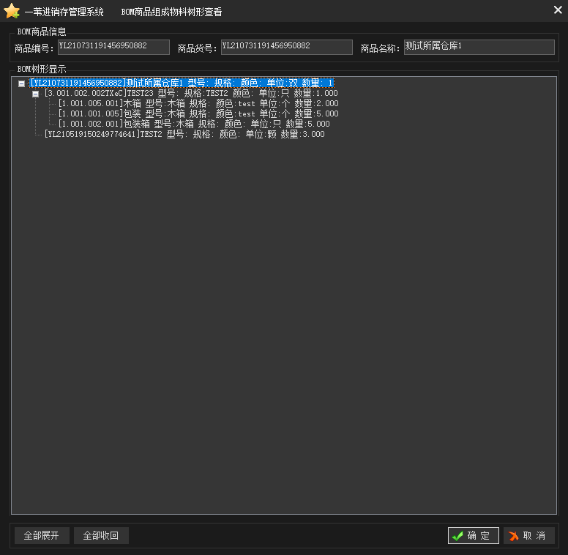Screen dimensions: 568x555
Task: Confirm with the 确定 button
Action: click(474, 535)
